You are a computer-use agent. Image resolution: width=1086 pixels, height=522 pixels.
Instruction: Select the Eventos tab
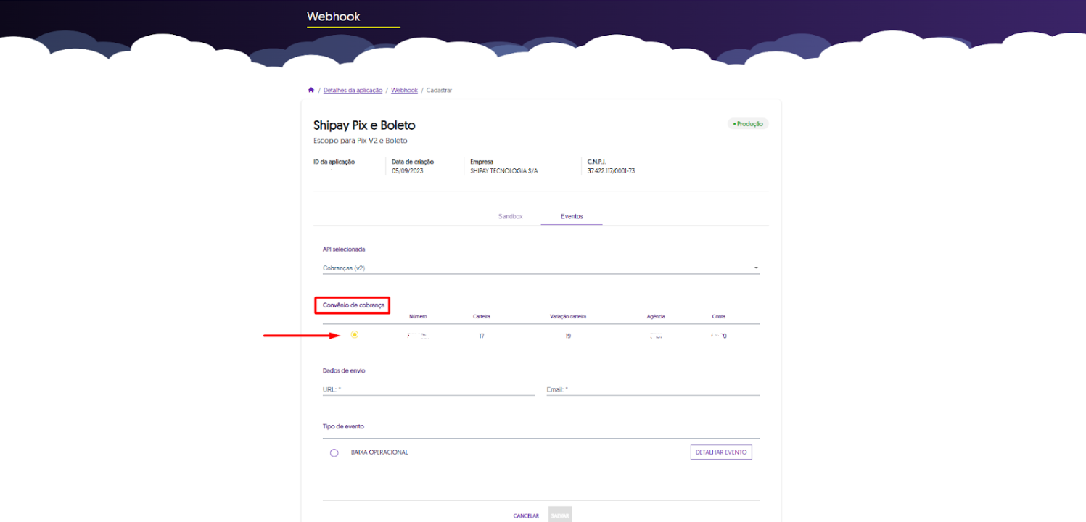(572, 217)
